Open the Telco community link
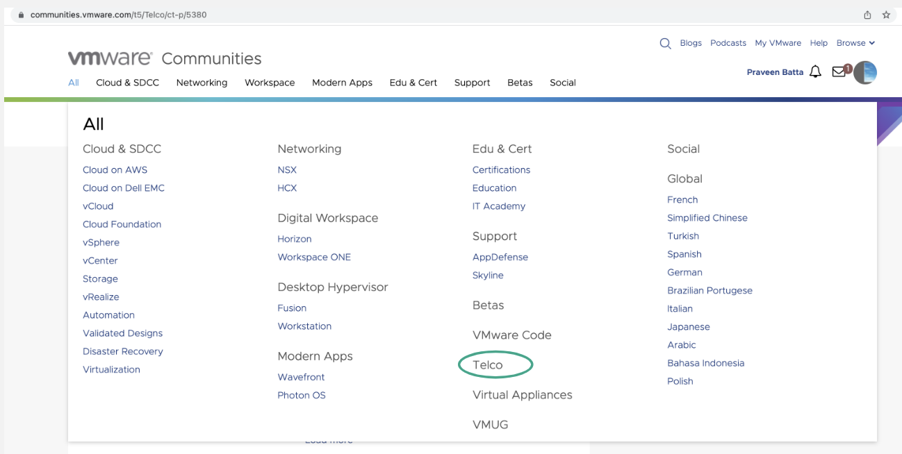Image resolution: width=902 pixels, height=454 pixels. [488, 365]
